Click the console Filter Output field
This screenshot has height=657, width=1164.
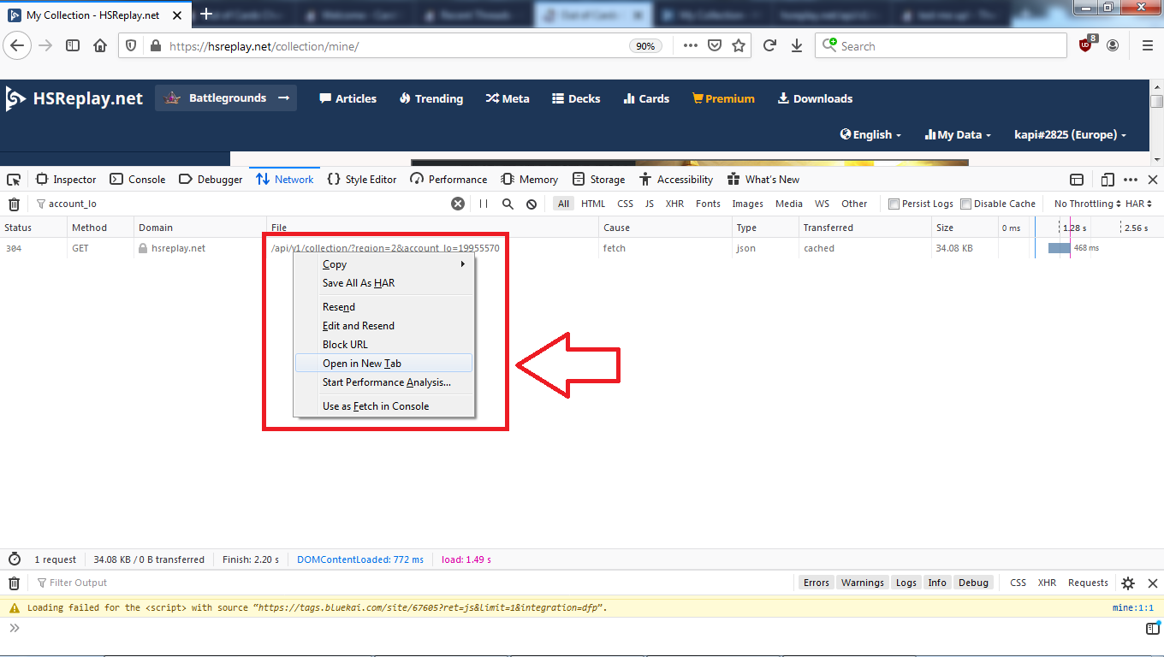(x=411, y=583)
